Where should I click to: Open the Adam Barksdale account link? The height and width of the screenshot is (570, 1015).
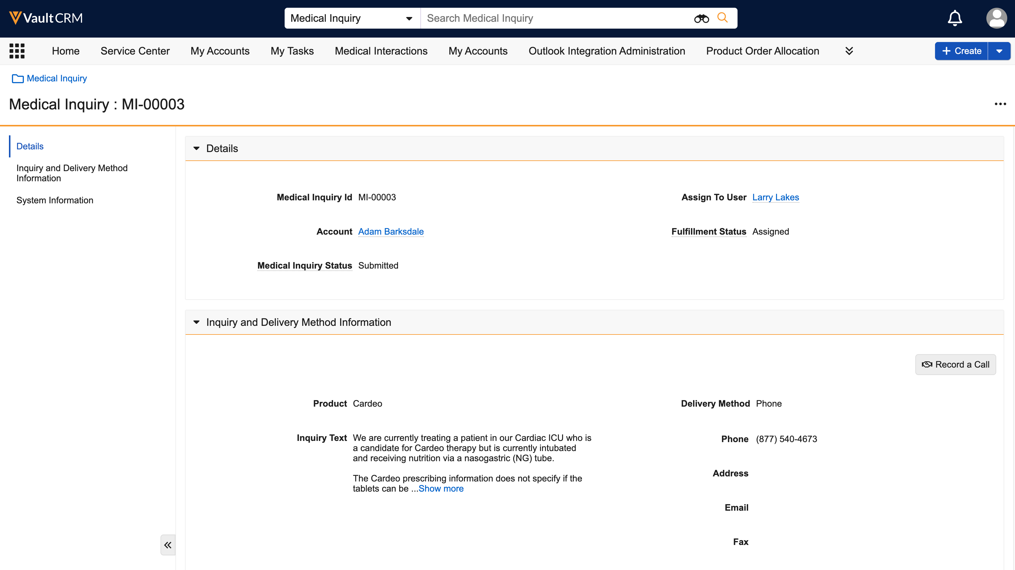[391, 231]
